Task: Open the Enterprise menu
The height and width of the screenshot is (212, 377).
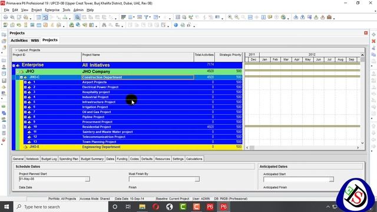Action: click(x=52, y=10)
